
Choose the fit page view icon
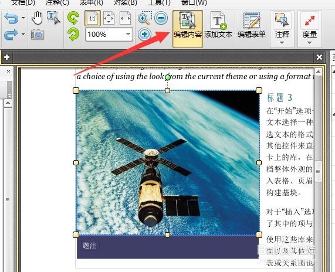(x=109, y=18)
